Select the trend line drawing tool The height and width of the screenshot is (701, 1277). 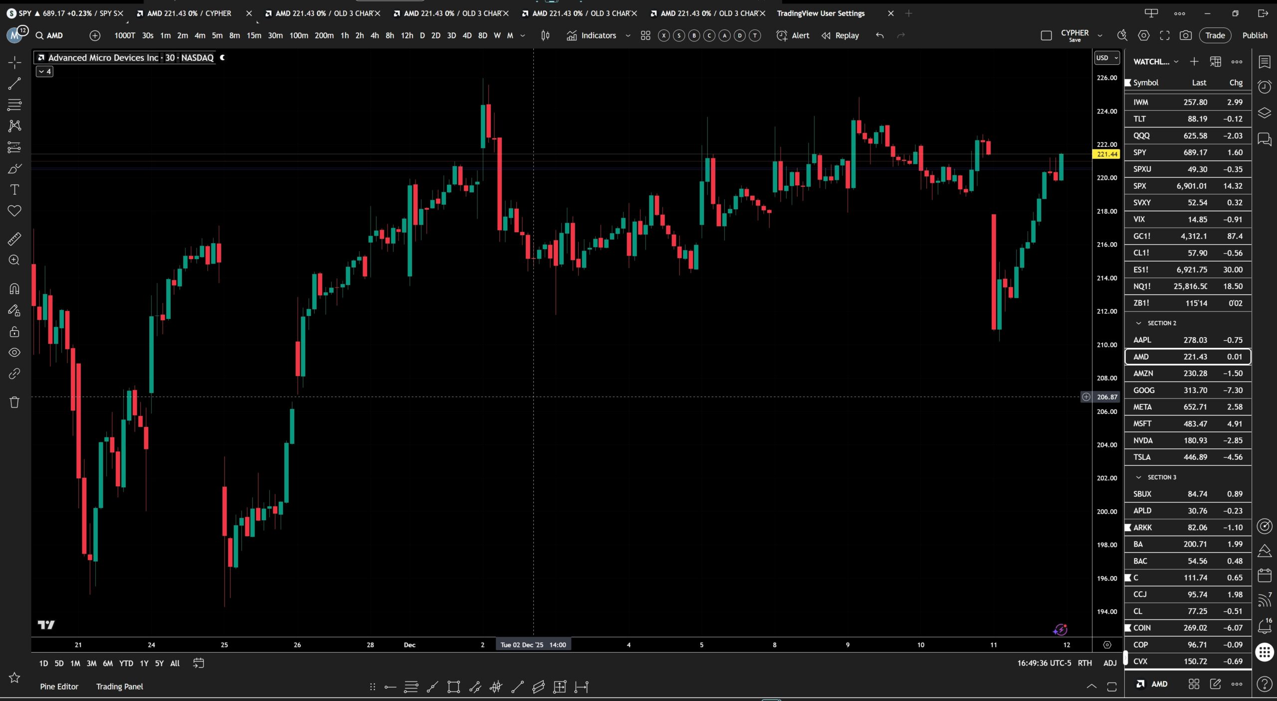(x=14, y=84)
